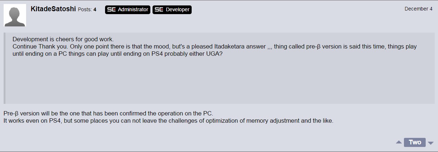Click the quote block's left border bar
The width and height of the screenshot is (438, 152).
click(4, 68)
